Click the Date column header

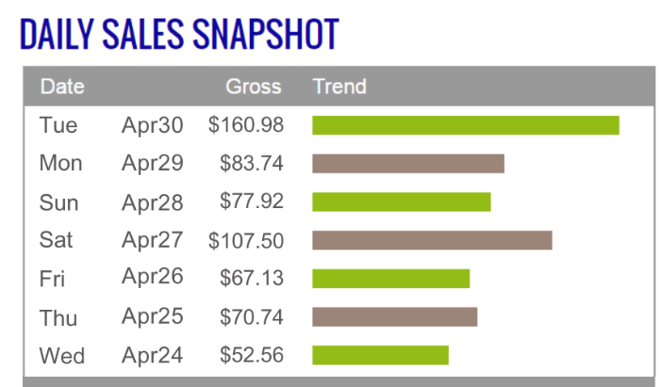pyautogui.click(x=62, y=87)
